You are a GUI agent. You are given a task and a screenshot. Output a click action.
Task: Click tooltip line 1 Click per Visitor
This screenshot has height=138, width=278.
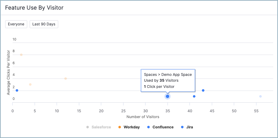pos(159,87)
